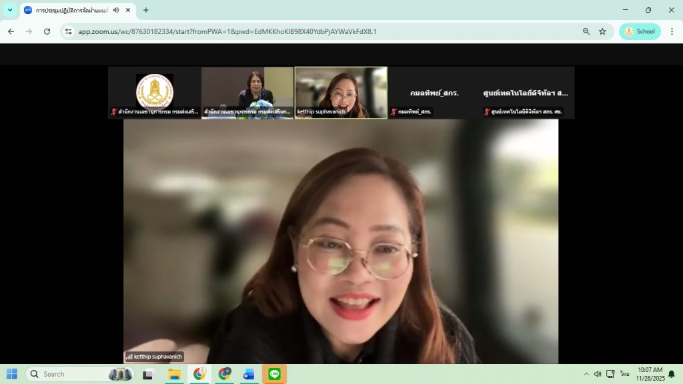Open Microsoft Word from the taskbar
Screen dimensions: 683x384
pos(249,374)
